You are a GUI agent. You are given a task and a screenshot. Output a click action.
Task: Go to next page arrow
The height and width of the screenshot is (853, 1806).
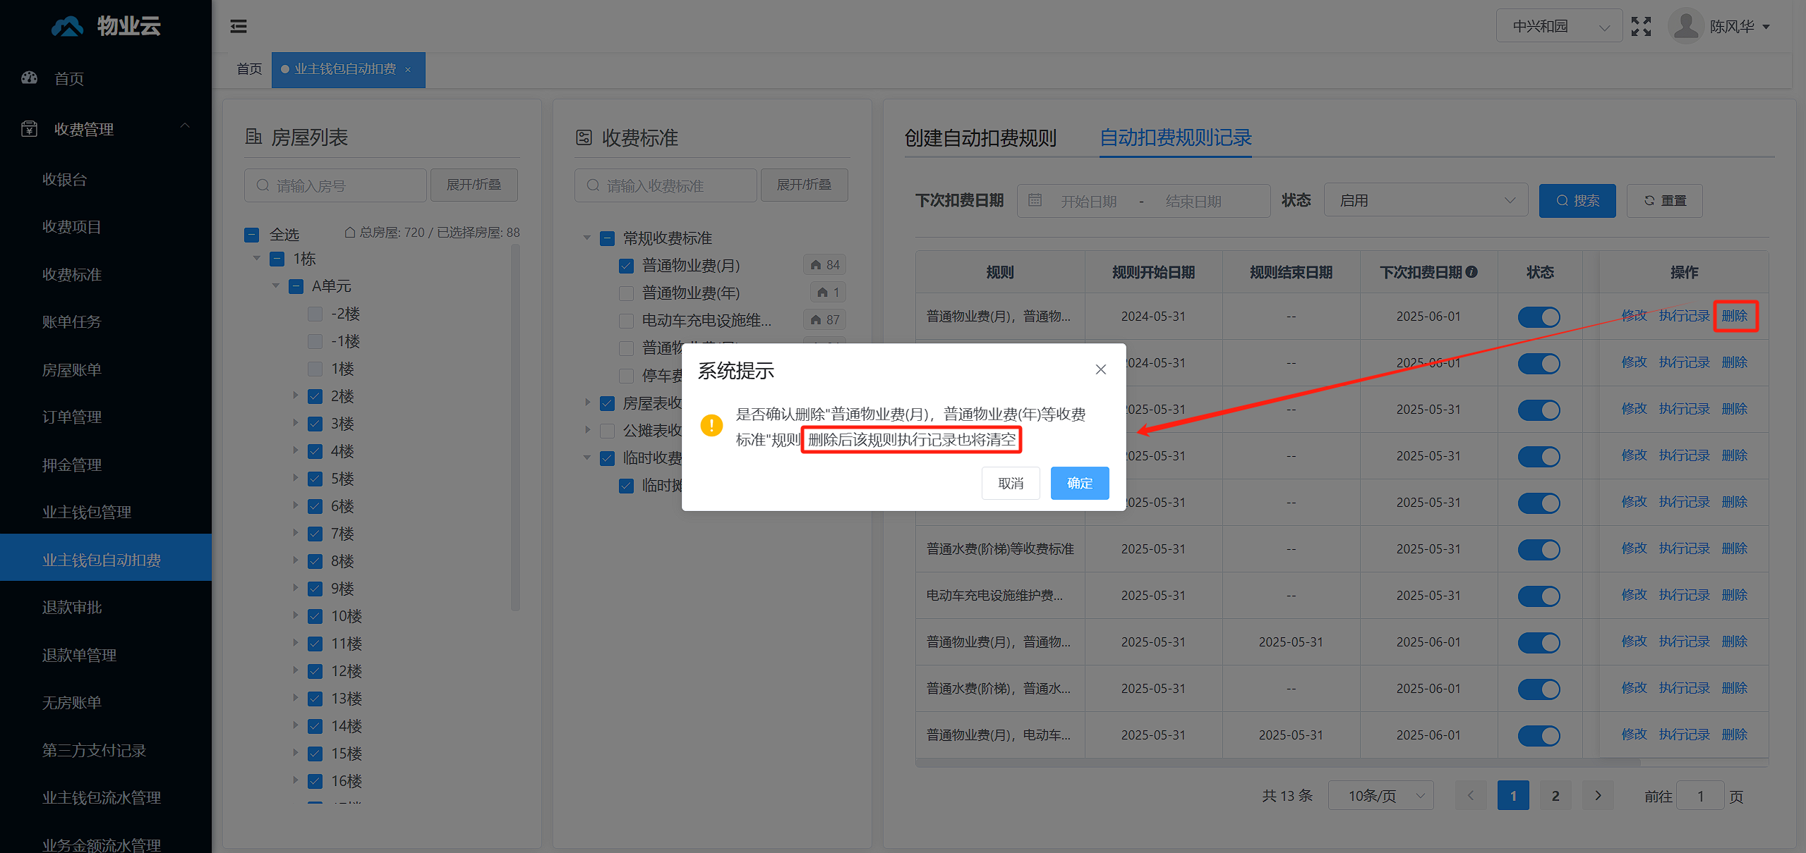(x=1598, y=796)
